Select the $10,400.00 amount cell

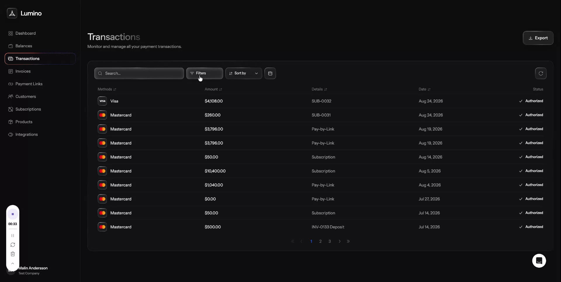point(215,171)
